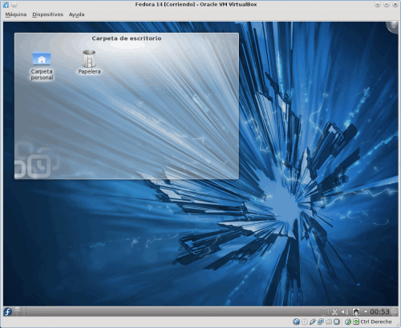The image size is (401, 328).
Task: Open the Fedora application launcher menu
Action: [x=8, y=311]
